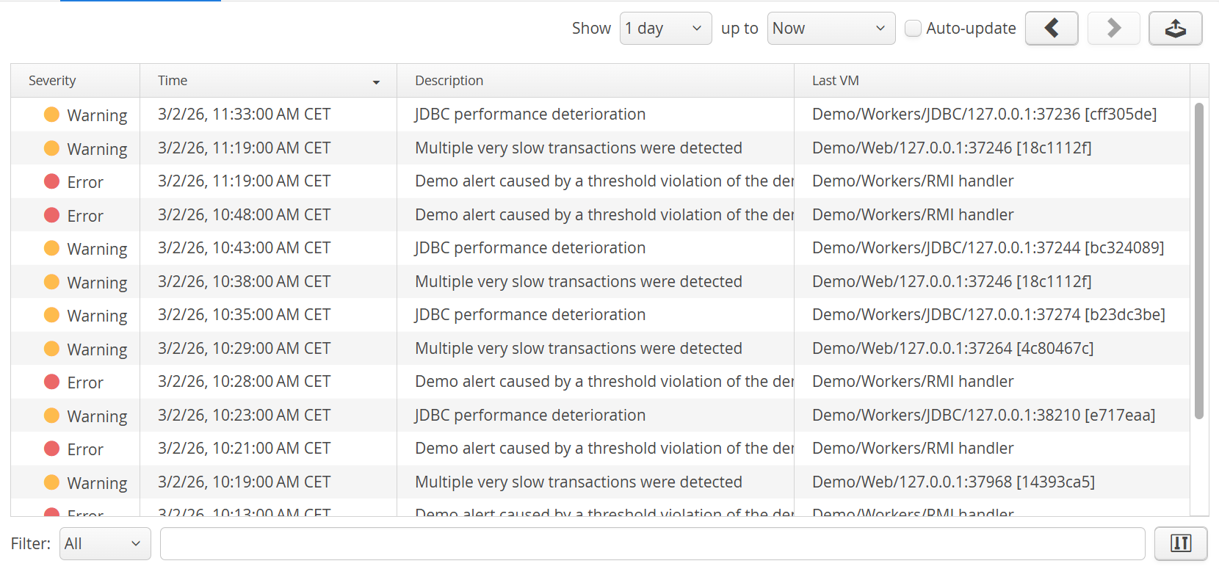Click the orange Warning icon at 11:33:00
This screenshot has width=1219, height=569.
51,115
